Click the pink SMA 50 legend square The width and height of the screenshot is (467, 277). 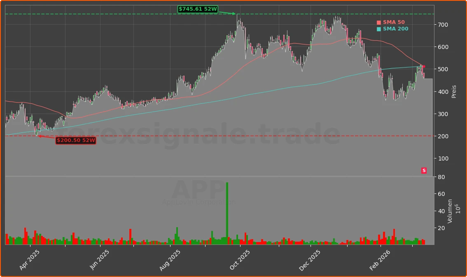click(x=378, y=22)
